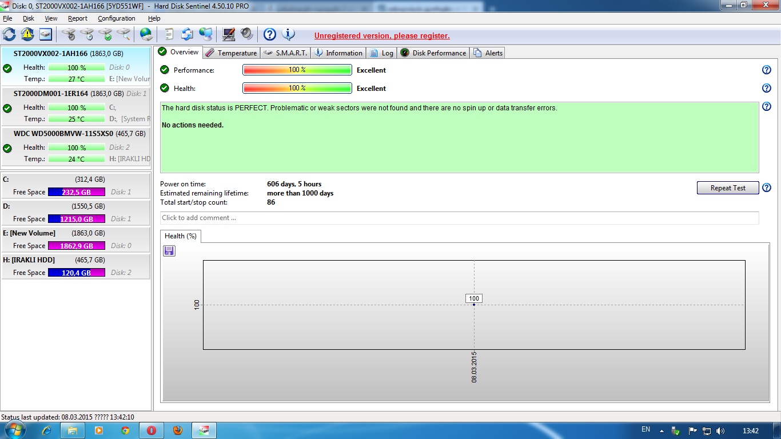Select the E: [New Volume] entry
This screenshot has width=781, height=439.
[x=75, y=240]
